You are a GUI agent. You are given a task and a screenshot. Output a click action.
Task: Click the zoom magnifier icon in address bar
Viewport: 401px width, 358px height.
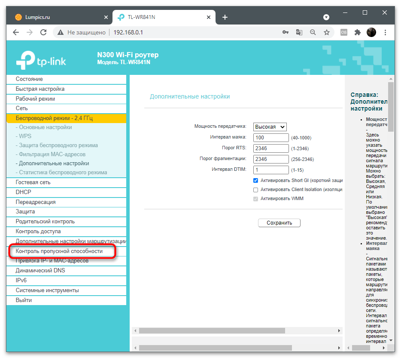[x=313, y=32]
